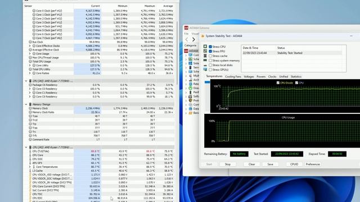Click the Total CPU Usage sensor icon

point(30,61)
